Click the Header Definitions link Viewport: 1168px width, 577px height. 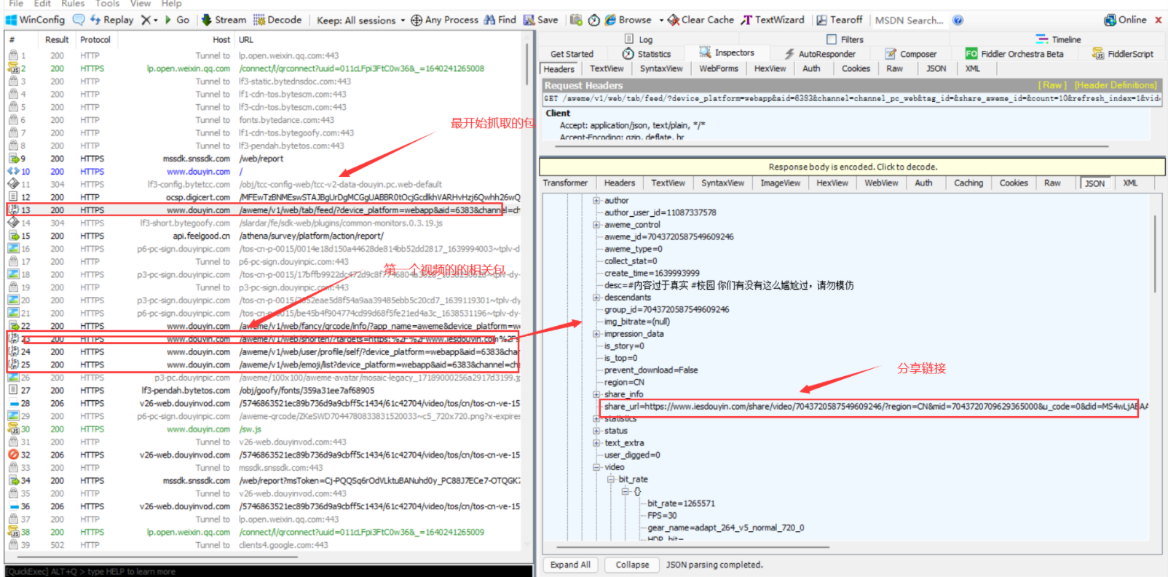(1116, 85)
